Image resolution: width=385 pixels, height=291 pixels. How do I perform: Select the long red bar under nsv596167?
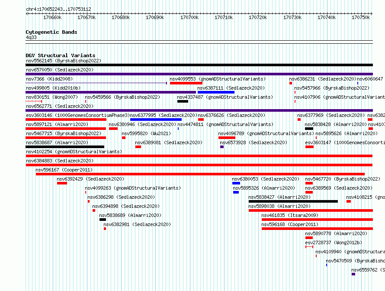200,174
